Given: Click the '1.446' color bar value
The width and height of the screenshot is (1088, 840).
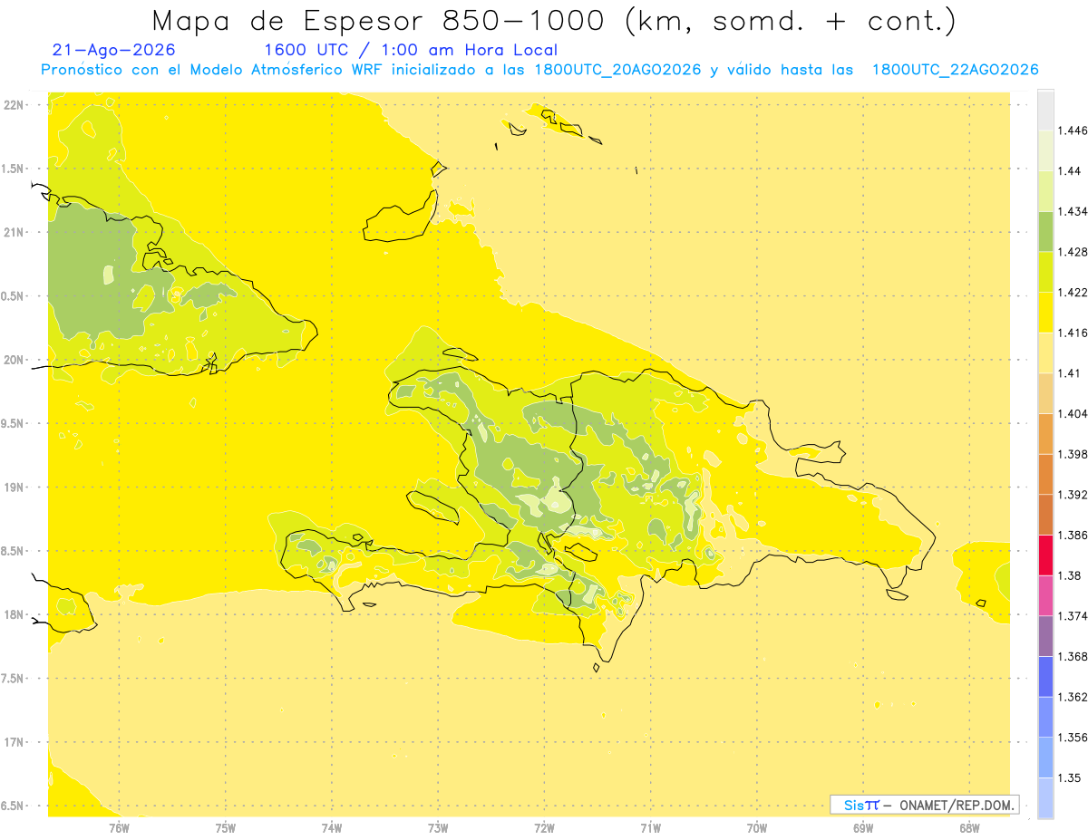Looking at the screenshot, I should (1073, 130).
